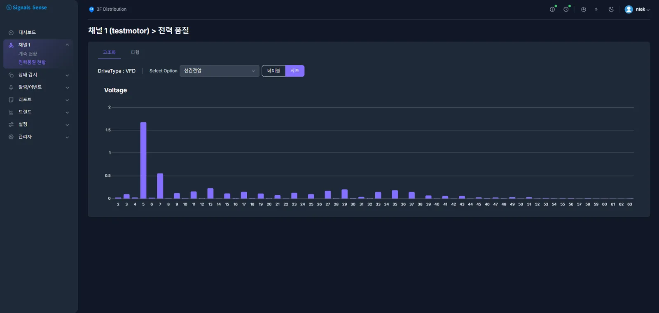Viewport: 659px width, 313px height.
Task: Expand the 리포트 menu chevron
Action: [x=67, y=100]
